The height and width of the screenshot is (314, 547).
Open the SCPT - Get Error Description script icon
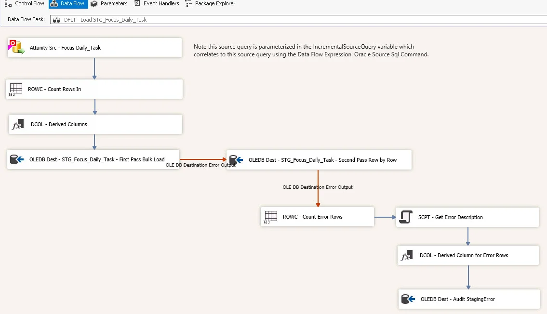coord(406,217)
